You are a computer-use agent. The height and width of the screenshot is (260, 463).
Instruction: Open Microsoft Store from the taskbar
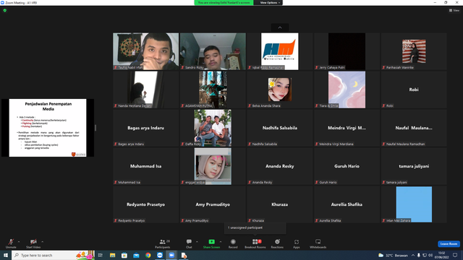click(x=124, y=255)
